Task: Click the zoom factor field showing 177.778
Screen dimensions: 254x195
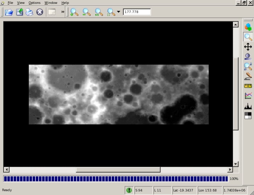Action: click(x=137, y=12)
